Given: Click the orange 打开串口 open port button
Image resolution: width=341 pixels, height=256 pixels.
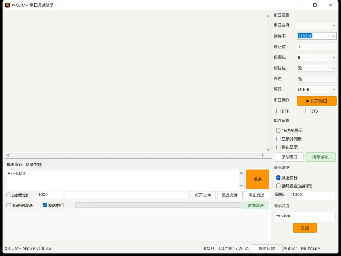Looking at the screenshot, I should click(316, 101).
